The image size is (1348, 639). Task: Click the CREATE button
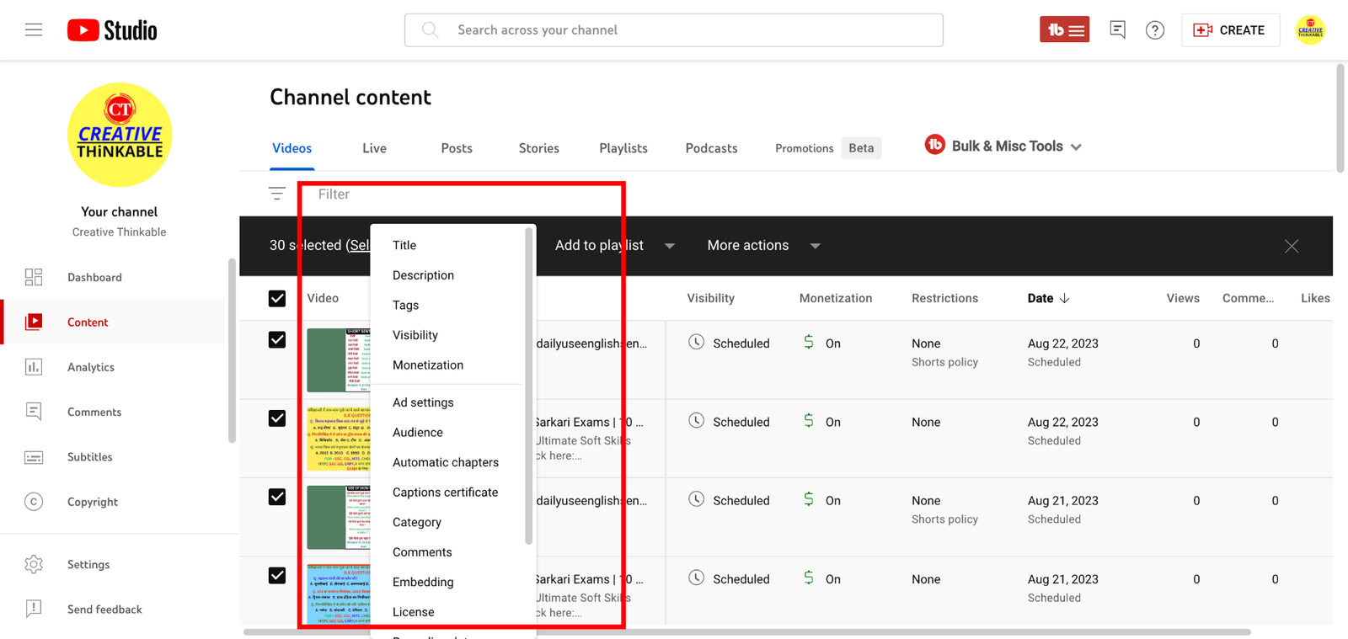click(1230, 30)
